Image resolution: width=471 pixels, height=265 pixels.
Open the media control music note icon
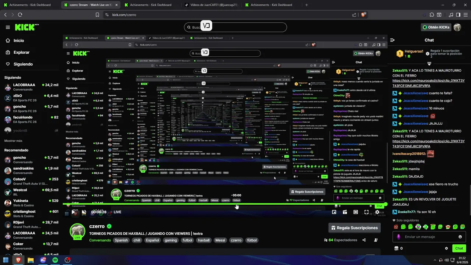pyautogui.click(x=451, y=15)
